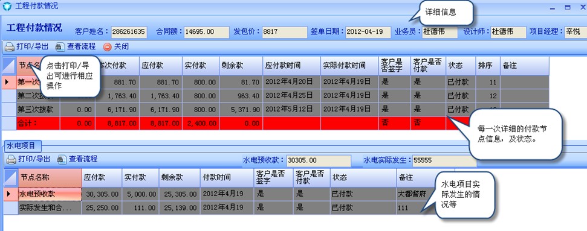Select the 第三次拨款 row name cell
Viewport: 587px width, 231px height.
[38, 110]
